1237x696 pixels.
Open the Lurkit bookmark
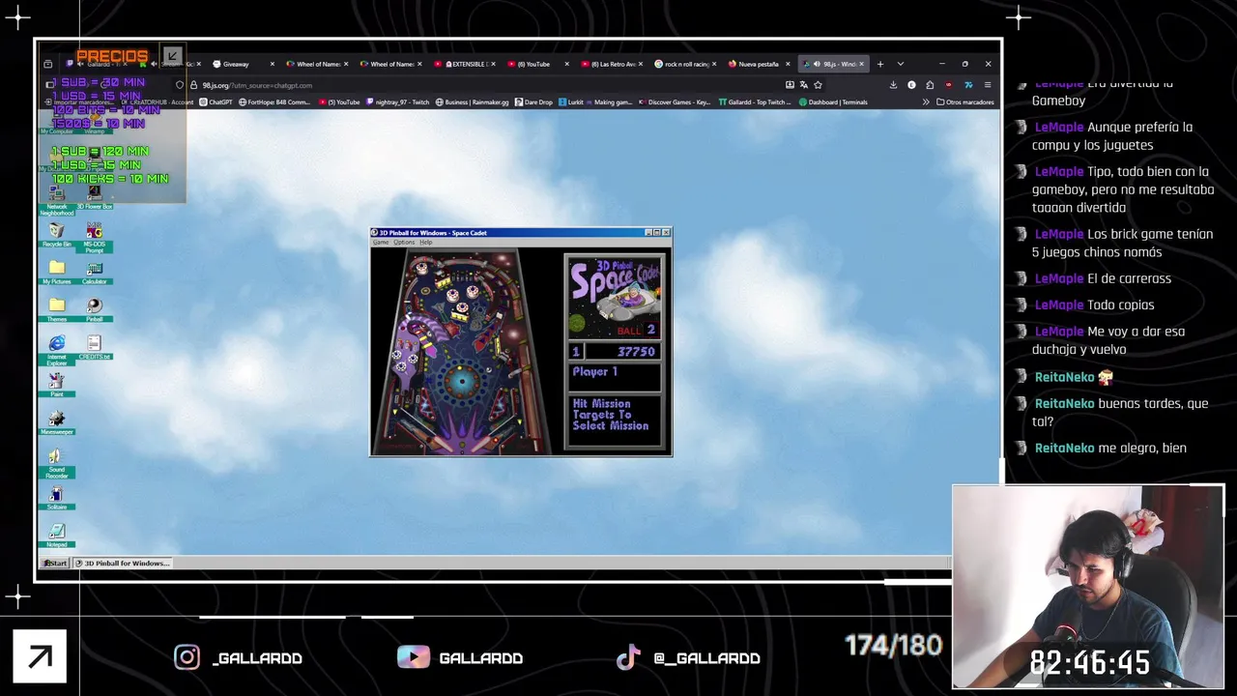pyautogui.click(x=571, y=101)
